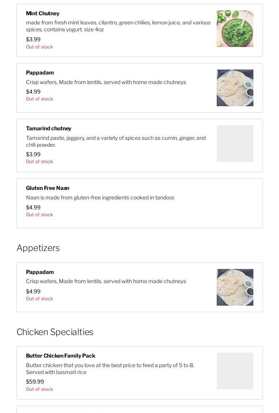Click the Mint Chutney $3.99 price
This screenshot has width=279, height=413.
pyautogui.click(x=33, y=39)
